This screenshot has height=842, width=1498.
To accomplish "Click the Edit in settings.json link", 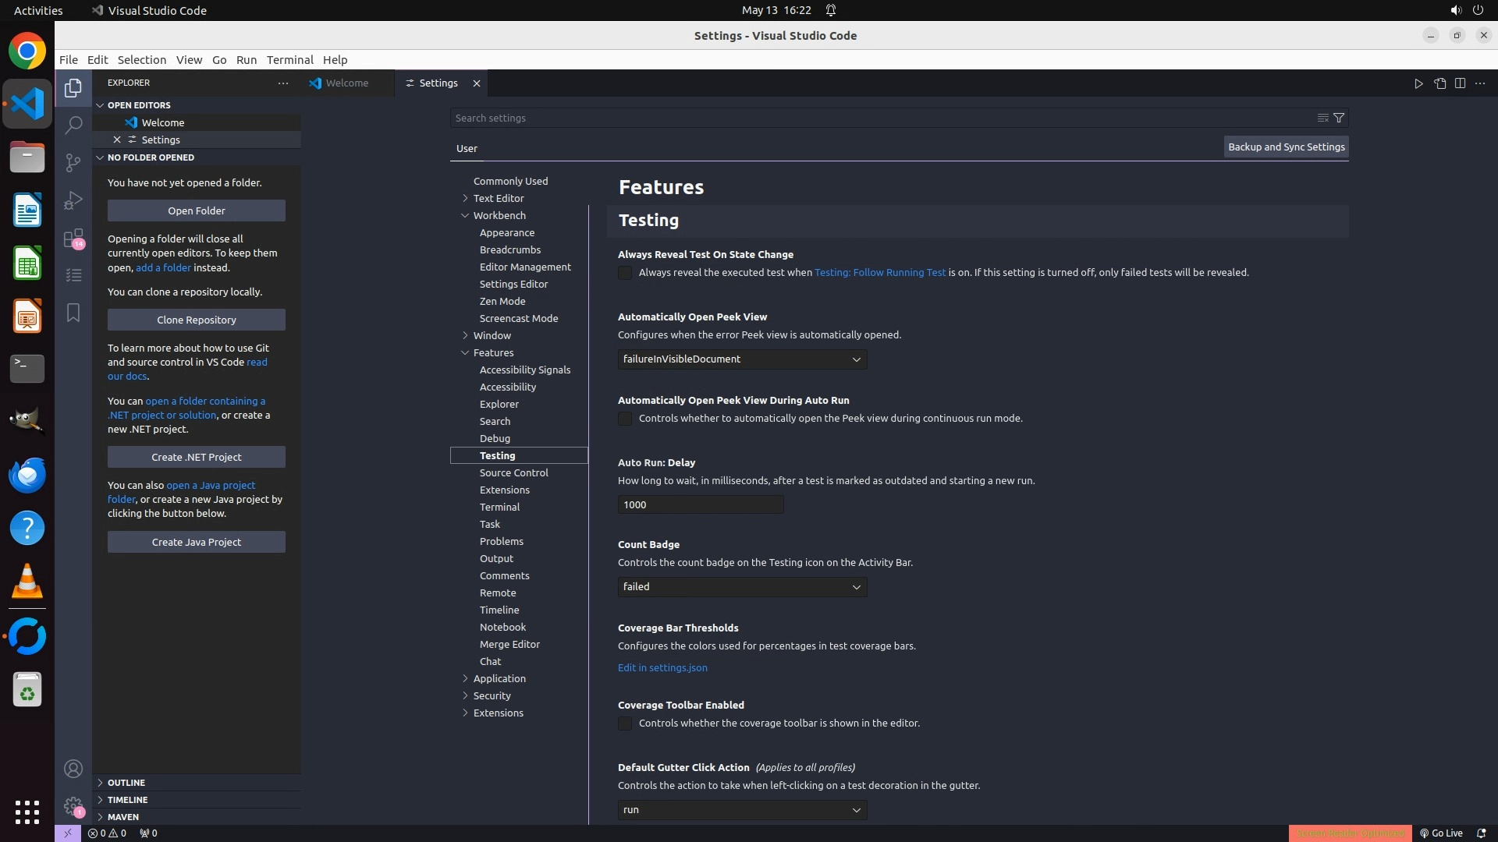I will (662, 667).
